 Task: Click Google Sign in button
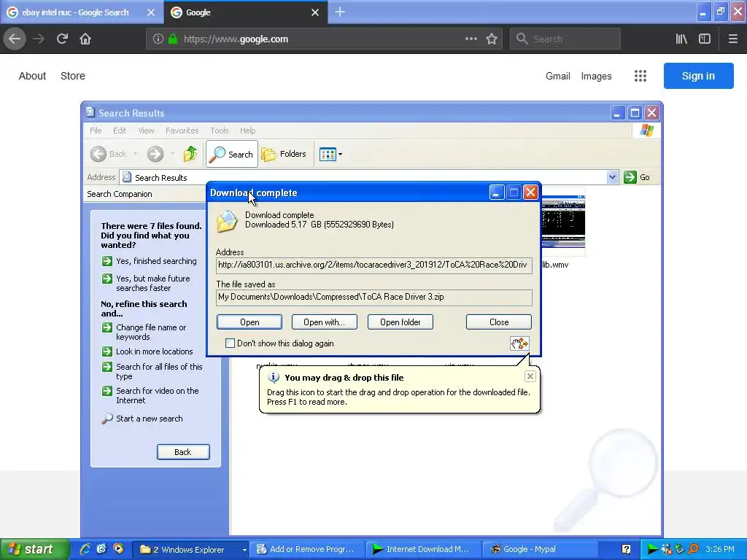[x=698, y=76]
